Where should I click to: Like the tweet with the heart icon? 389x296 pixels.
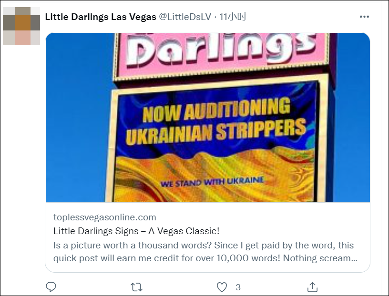pyautogui.click(x=222, y=287)
